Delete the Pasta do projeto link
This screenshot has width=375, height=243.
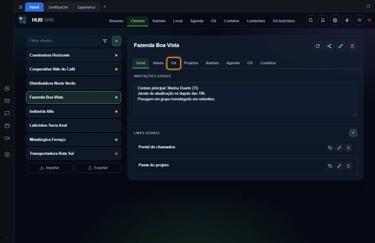tap(348, 166)
